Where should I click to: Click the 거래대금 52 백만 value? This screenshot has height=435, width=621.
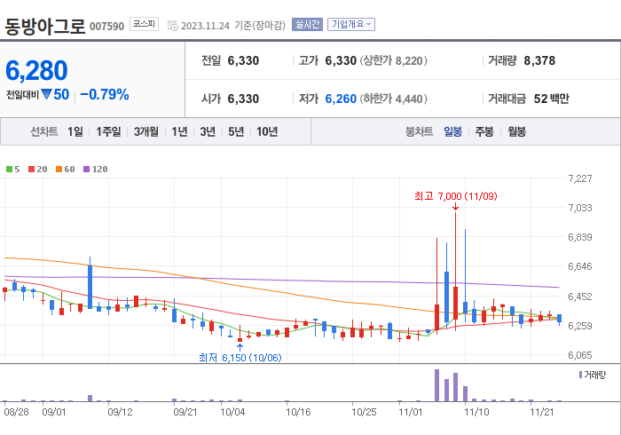point(551,99)
